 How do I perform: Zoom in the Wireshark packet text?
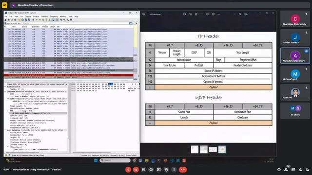coord(61,20)
